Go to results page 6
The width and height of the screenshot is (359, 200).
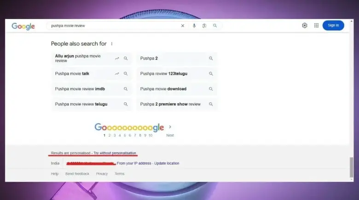click(x=130, y=135)
